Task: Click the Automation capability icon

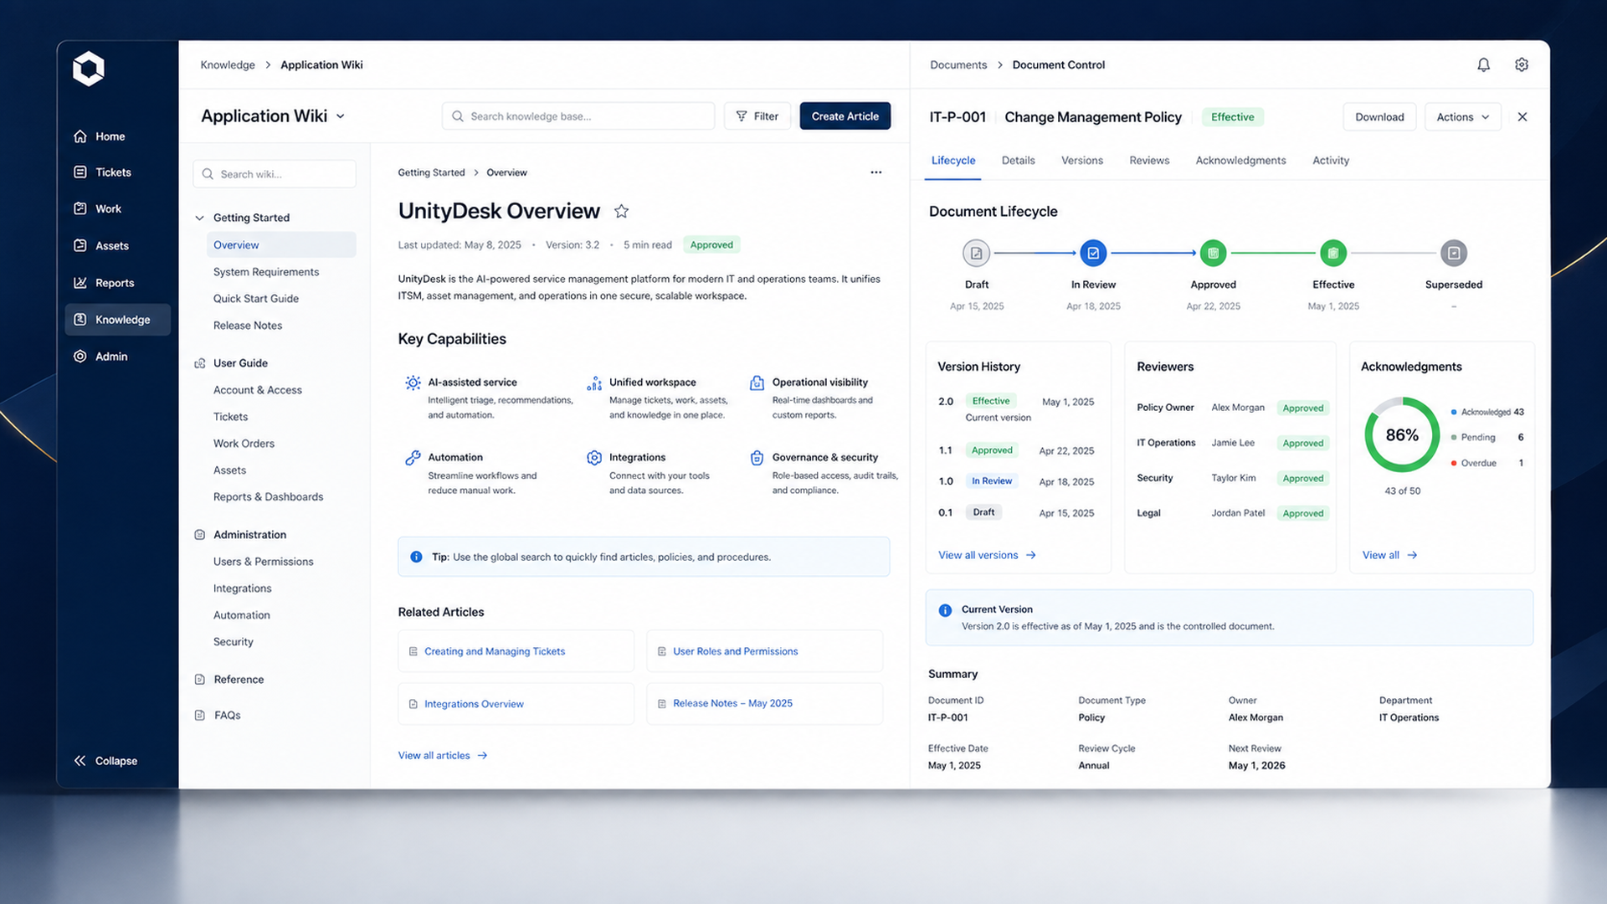Action: (413, 458)
